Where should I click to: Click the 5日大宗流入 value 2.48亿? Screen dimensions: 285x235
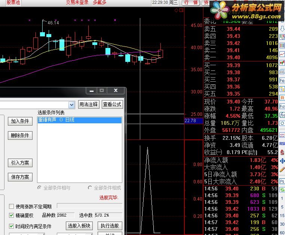tap(258, 182)
